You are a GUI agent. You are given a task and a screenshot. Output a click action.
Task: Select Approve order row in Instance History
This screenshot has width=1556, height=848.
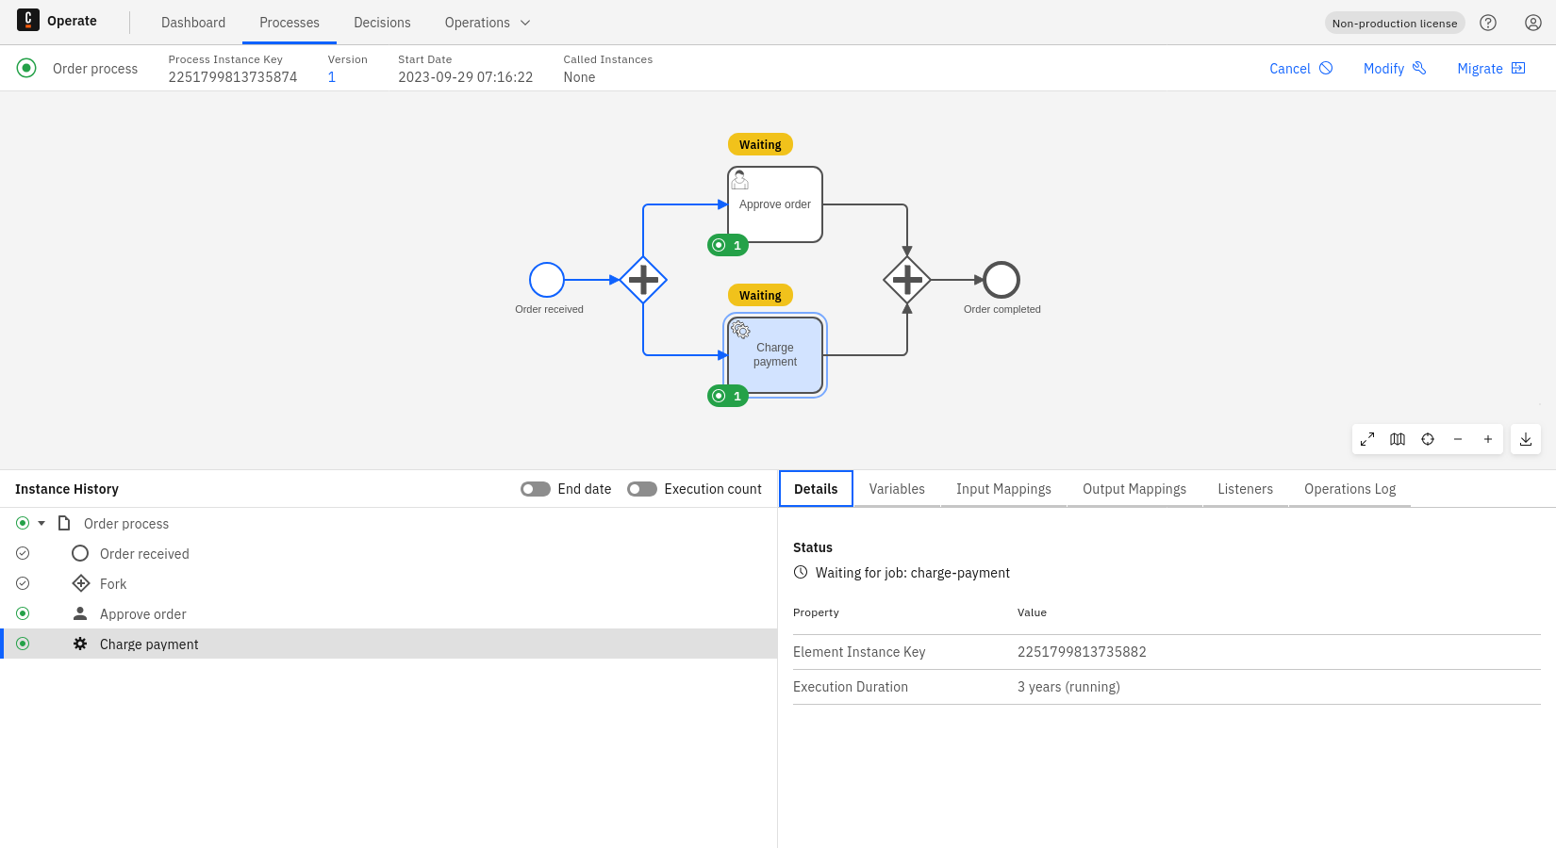click(389, 613)
